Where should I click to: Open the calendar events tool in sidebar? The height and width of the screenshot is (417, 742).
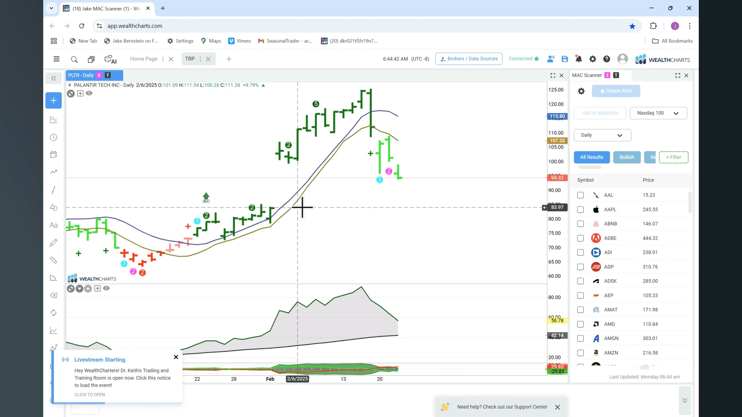54,154
